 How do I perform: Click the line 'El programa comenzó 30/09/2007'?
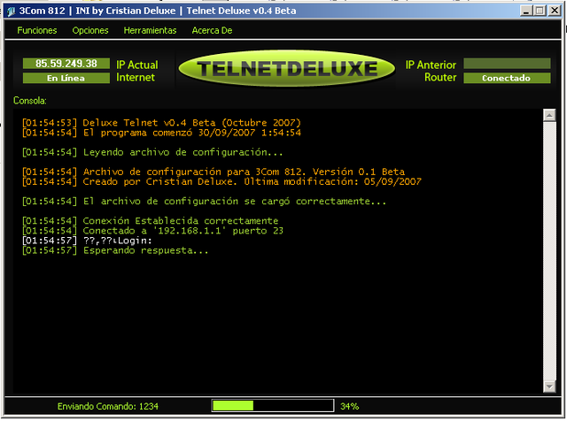tap(161, 133)
